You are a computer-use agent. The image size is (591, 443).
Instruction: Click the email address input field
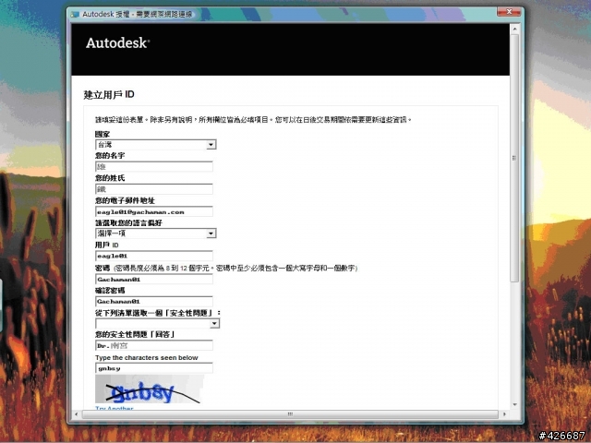(x=154, y=211)
